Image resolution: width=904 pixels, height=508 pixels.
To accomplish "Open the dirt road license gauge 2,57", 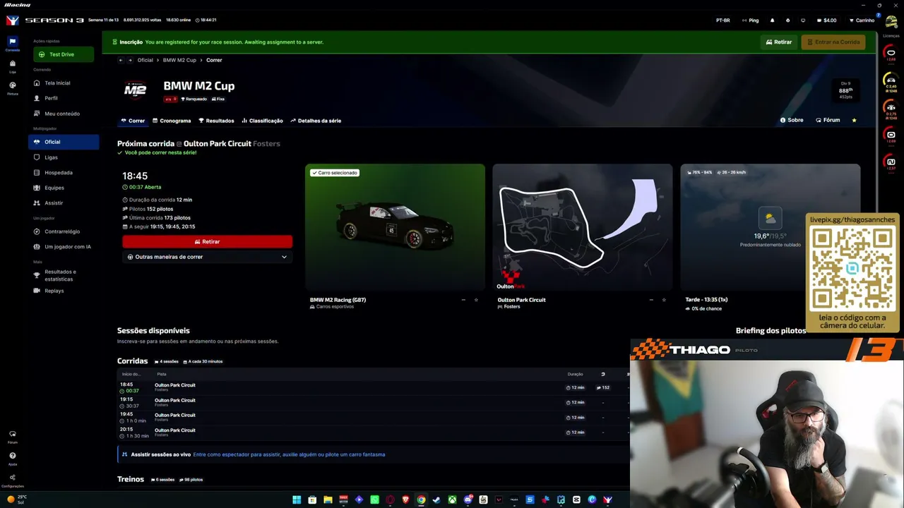I will 891,163.
